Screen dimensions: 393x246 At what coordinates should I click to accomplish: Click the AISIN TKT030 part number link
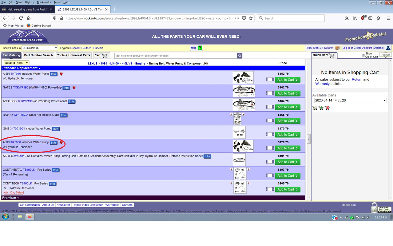16,142
